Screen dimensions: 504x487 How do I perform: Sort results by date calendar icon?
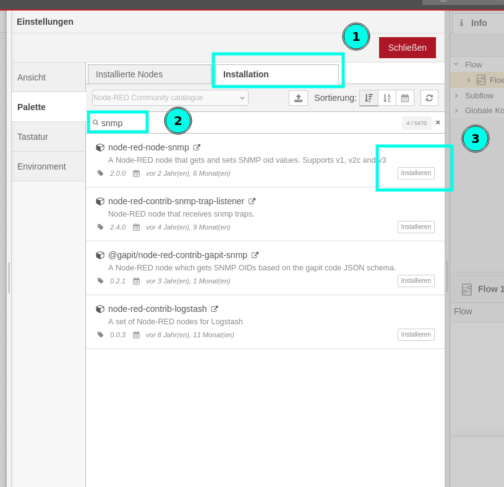click(x=405, y=98)
